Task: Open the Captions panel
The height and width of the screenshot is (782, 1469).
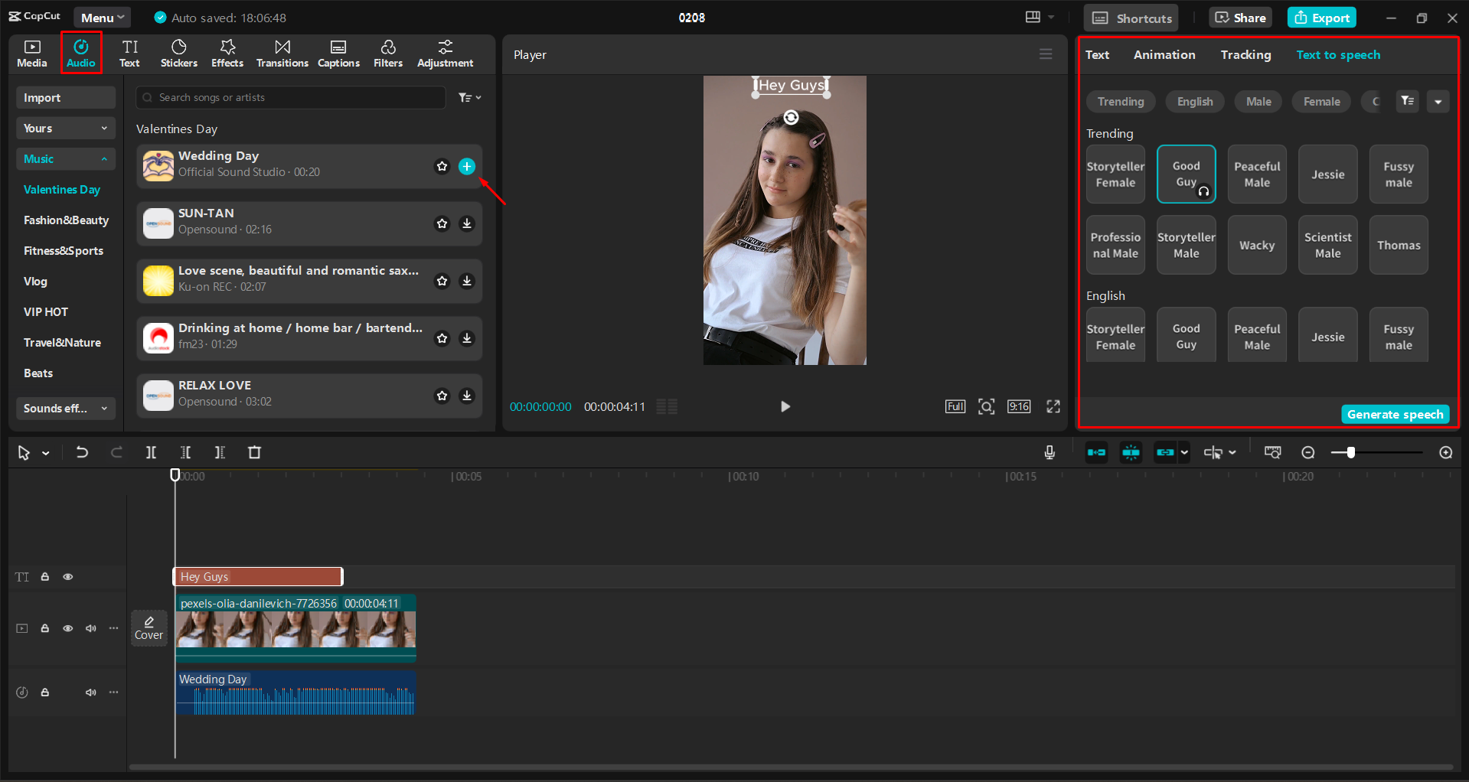Action: [x=338, y=53]
